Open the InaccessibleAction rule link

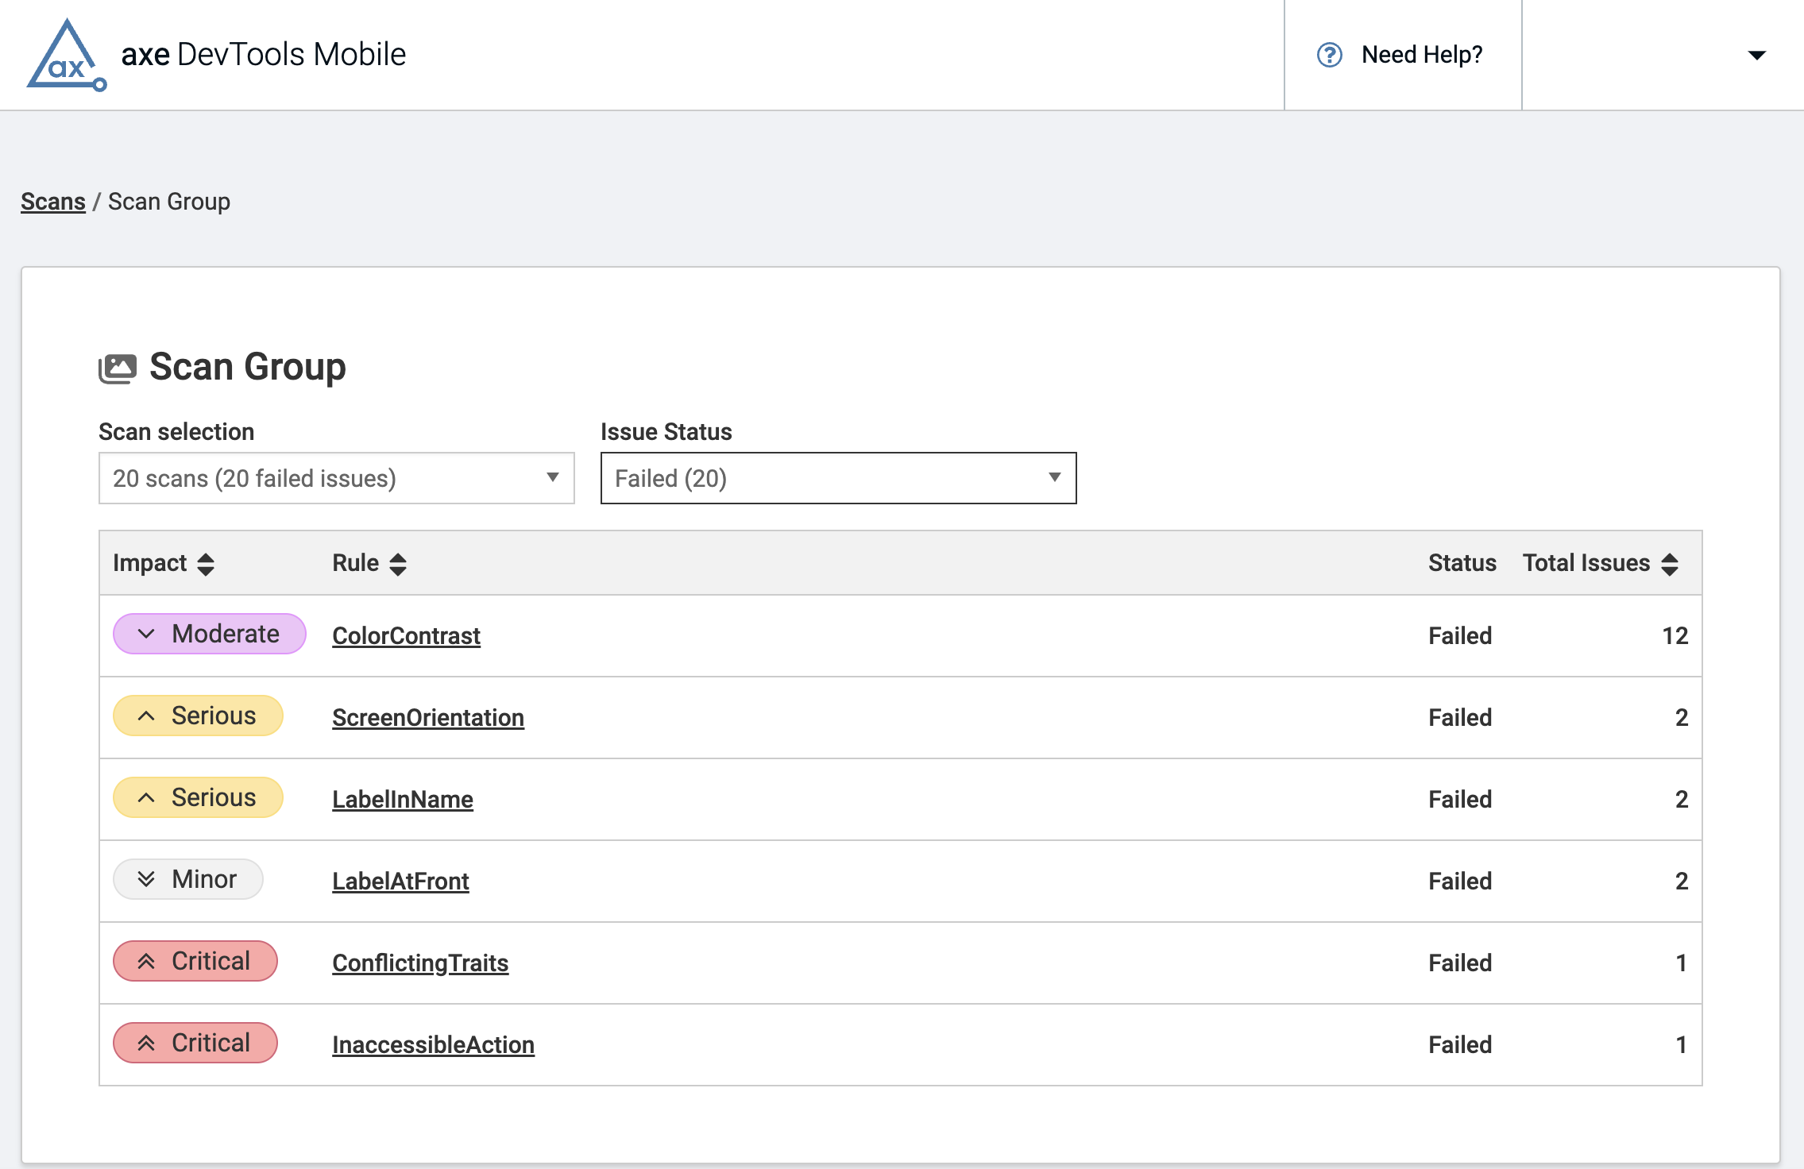[433, 1044]
